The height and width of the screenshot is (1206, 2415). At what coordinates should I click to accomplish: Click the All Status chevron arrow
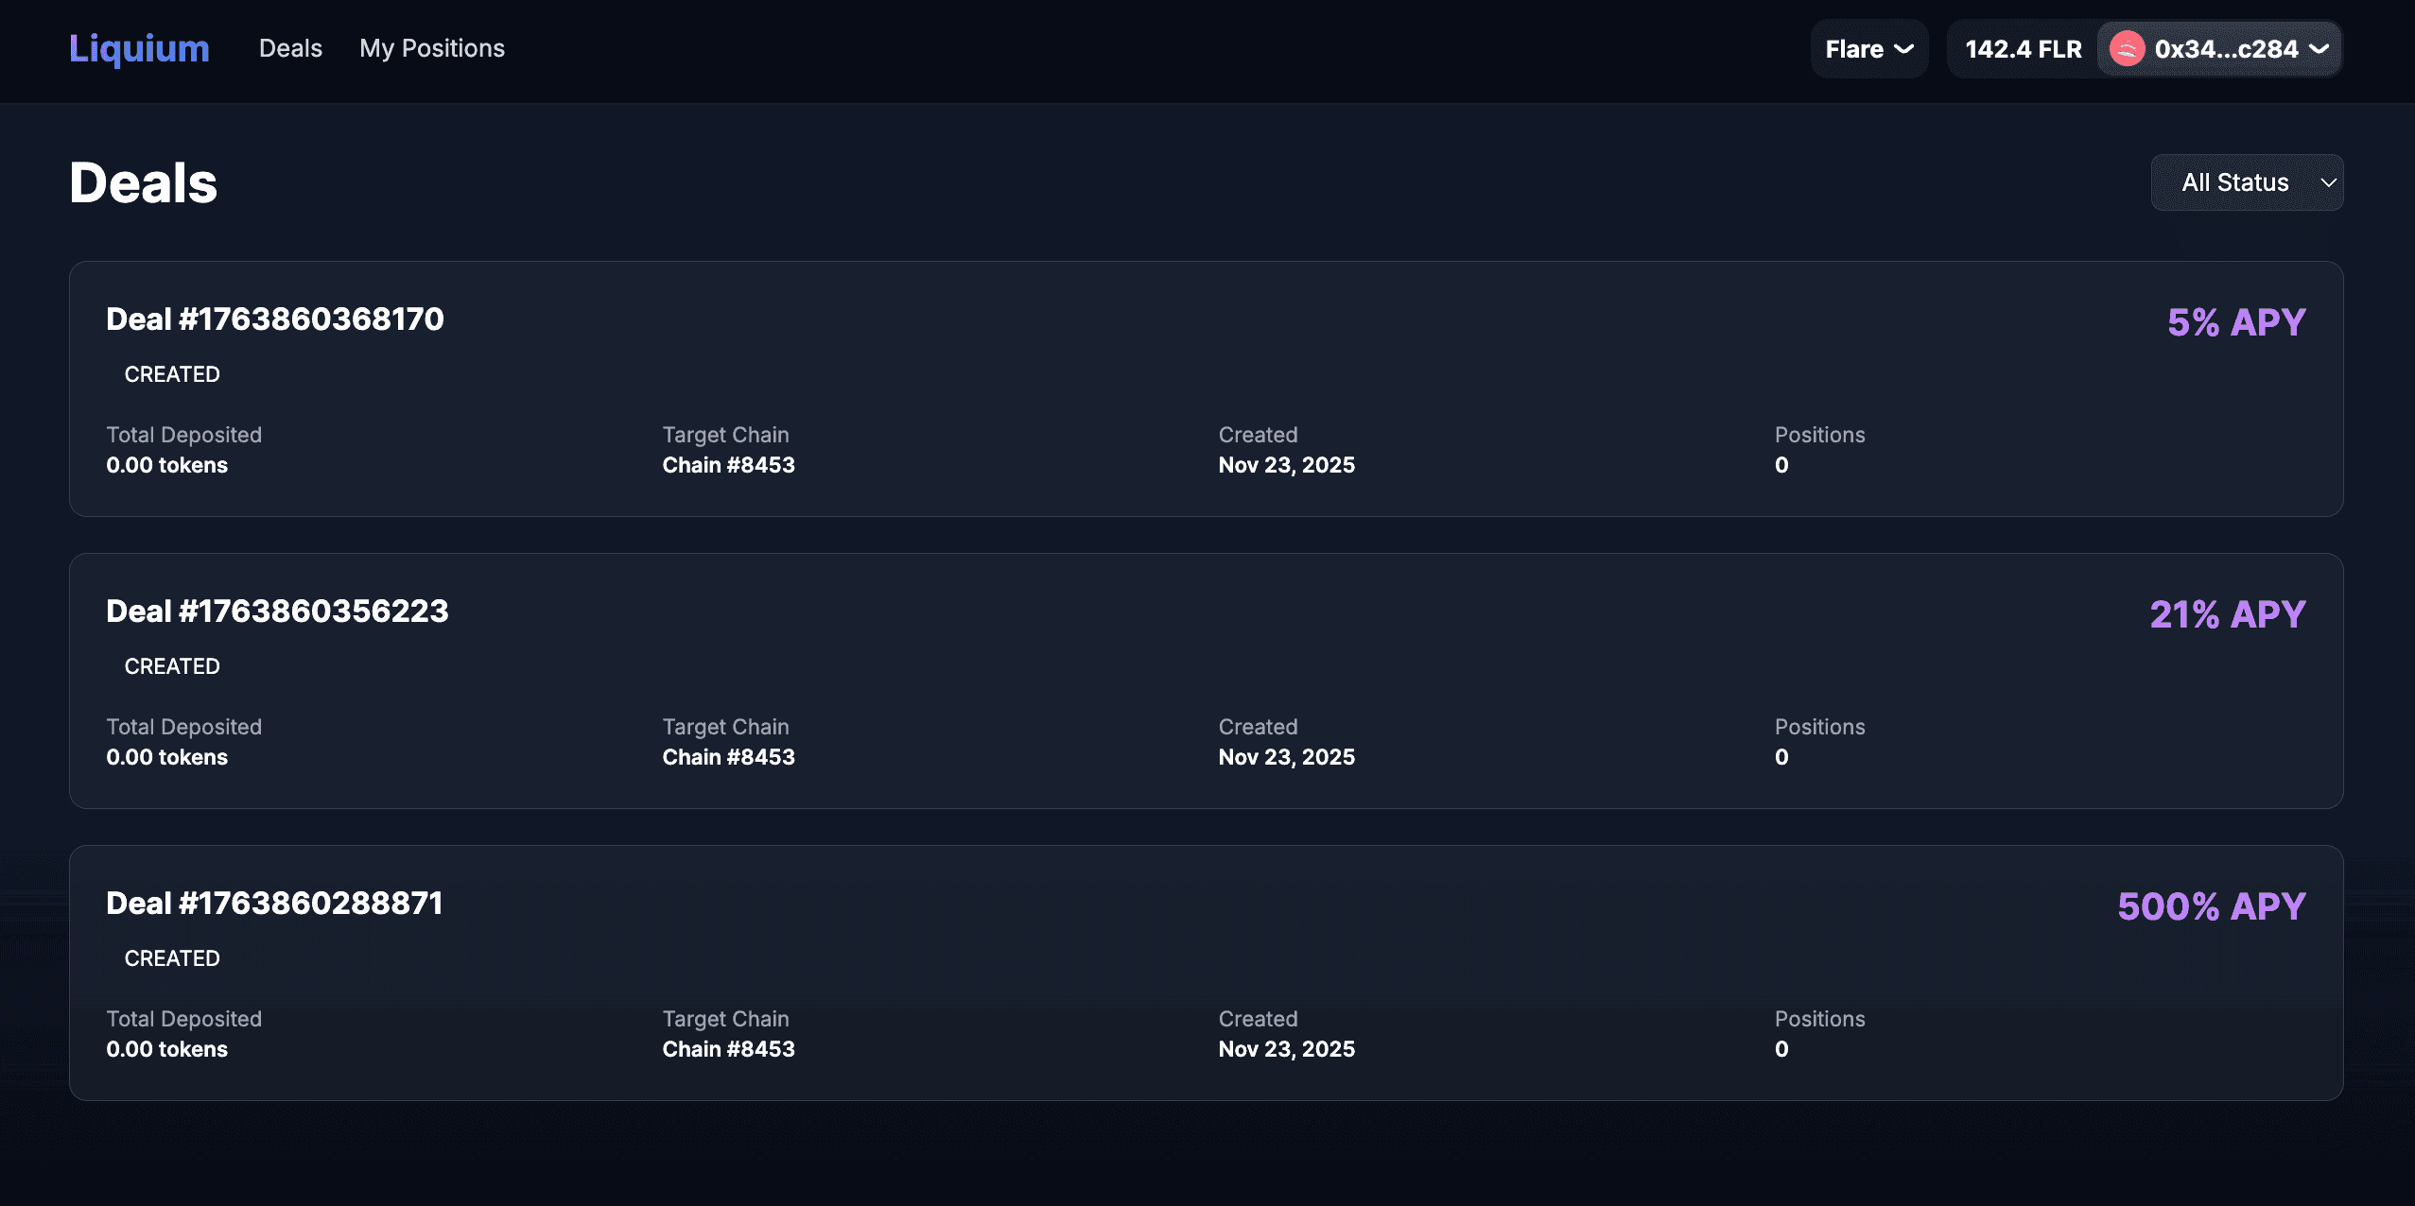click(2328, 183)
